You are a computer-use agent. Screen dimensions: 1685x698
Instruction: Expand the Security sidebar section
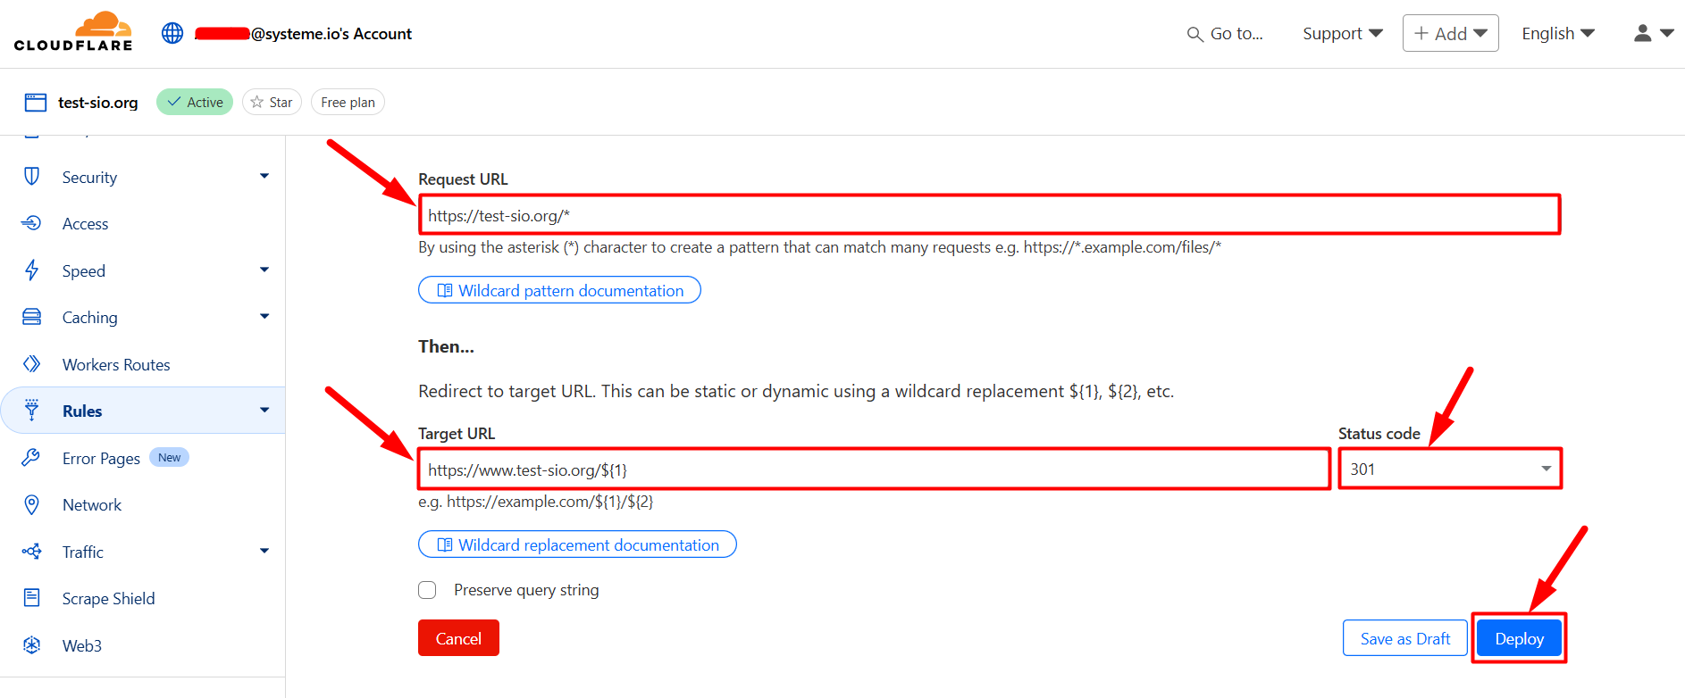[264, 176]
